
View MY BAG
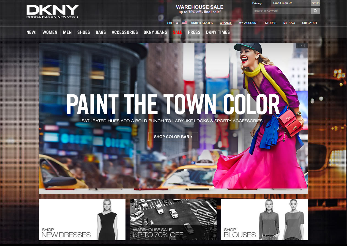click(x=289, y=23)
